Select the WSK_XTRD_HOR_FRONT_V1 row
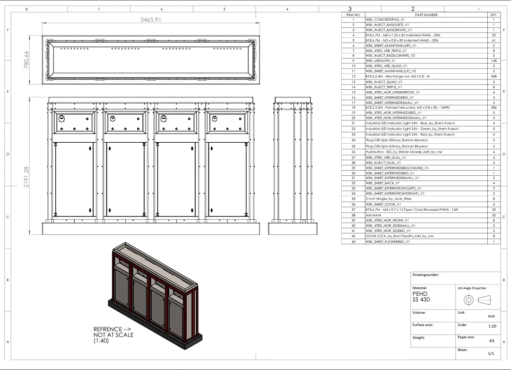 (421, 221)
